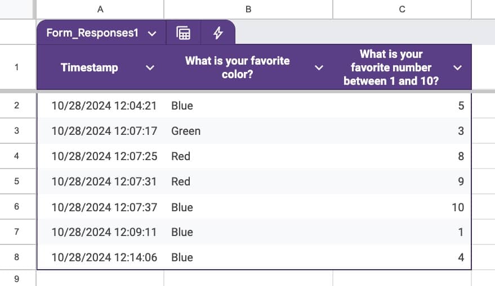Open the Form_Responses1 table name dropdown
The image size is (495, 286).
[151, 33]
